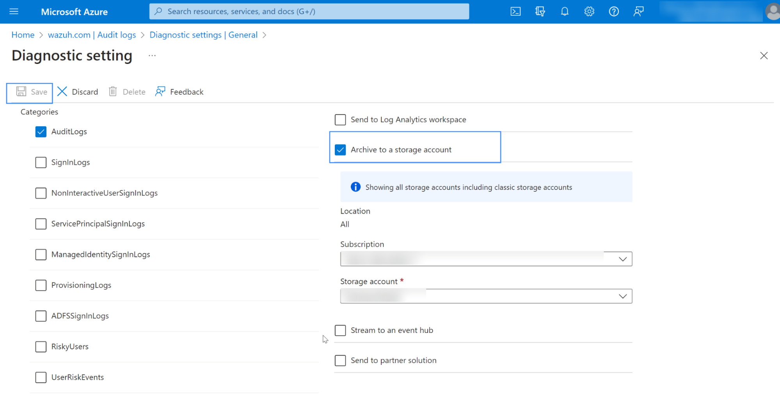Click the top bar feedback person icon
This screenshot has height=398, width=780.
click(638, 12)
